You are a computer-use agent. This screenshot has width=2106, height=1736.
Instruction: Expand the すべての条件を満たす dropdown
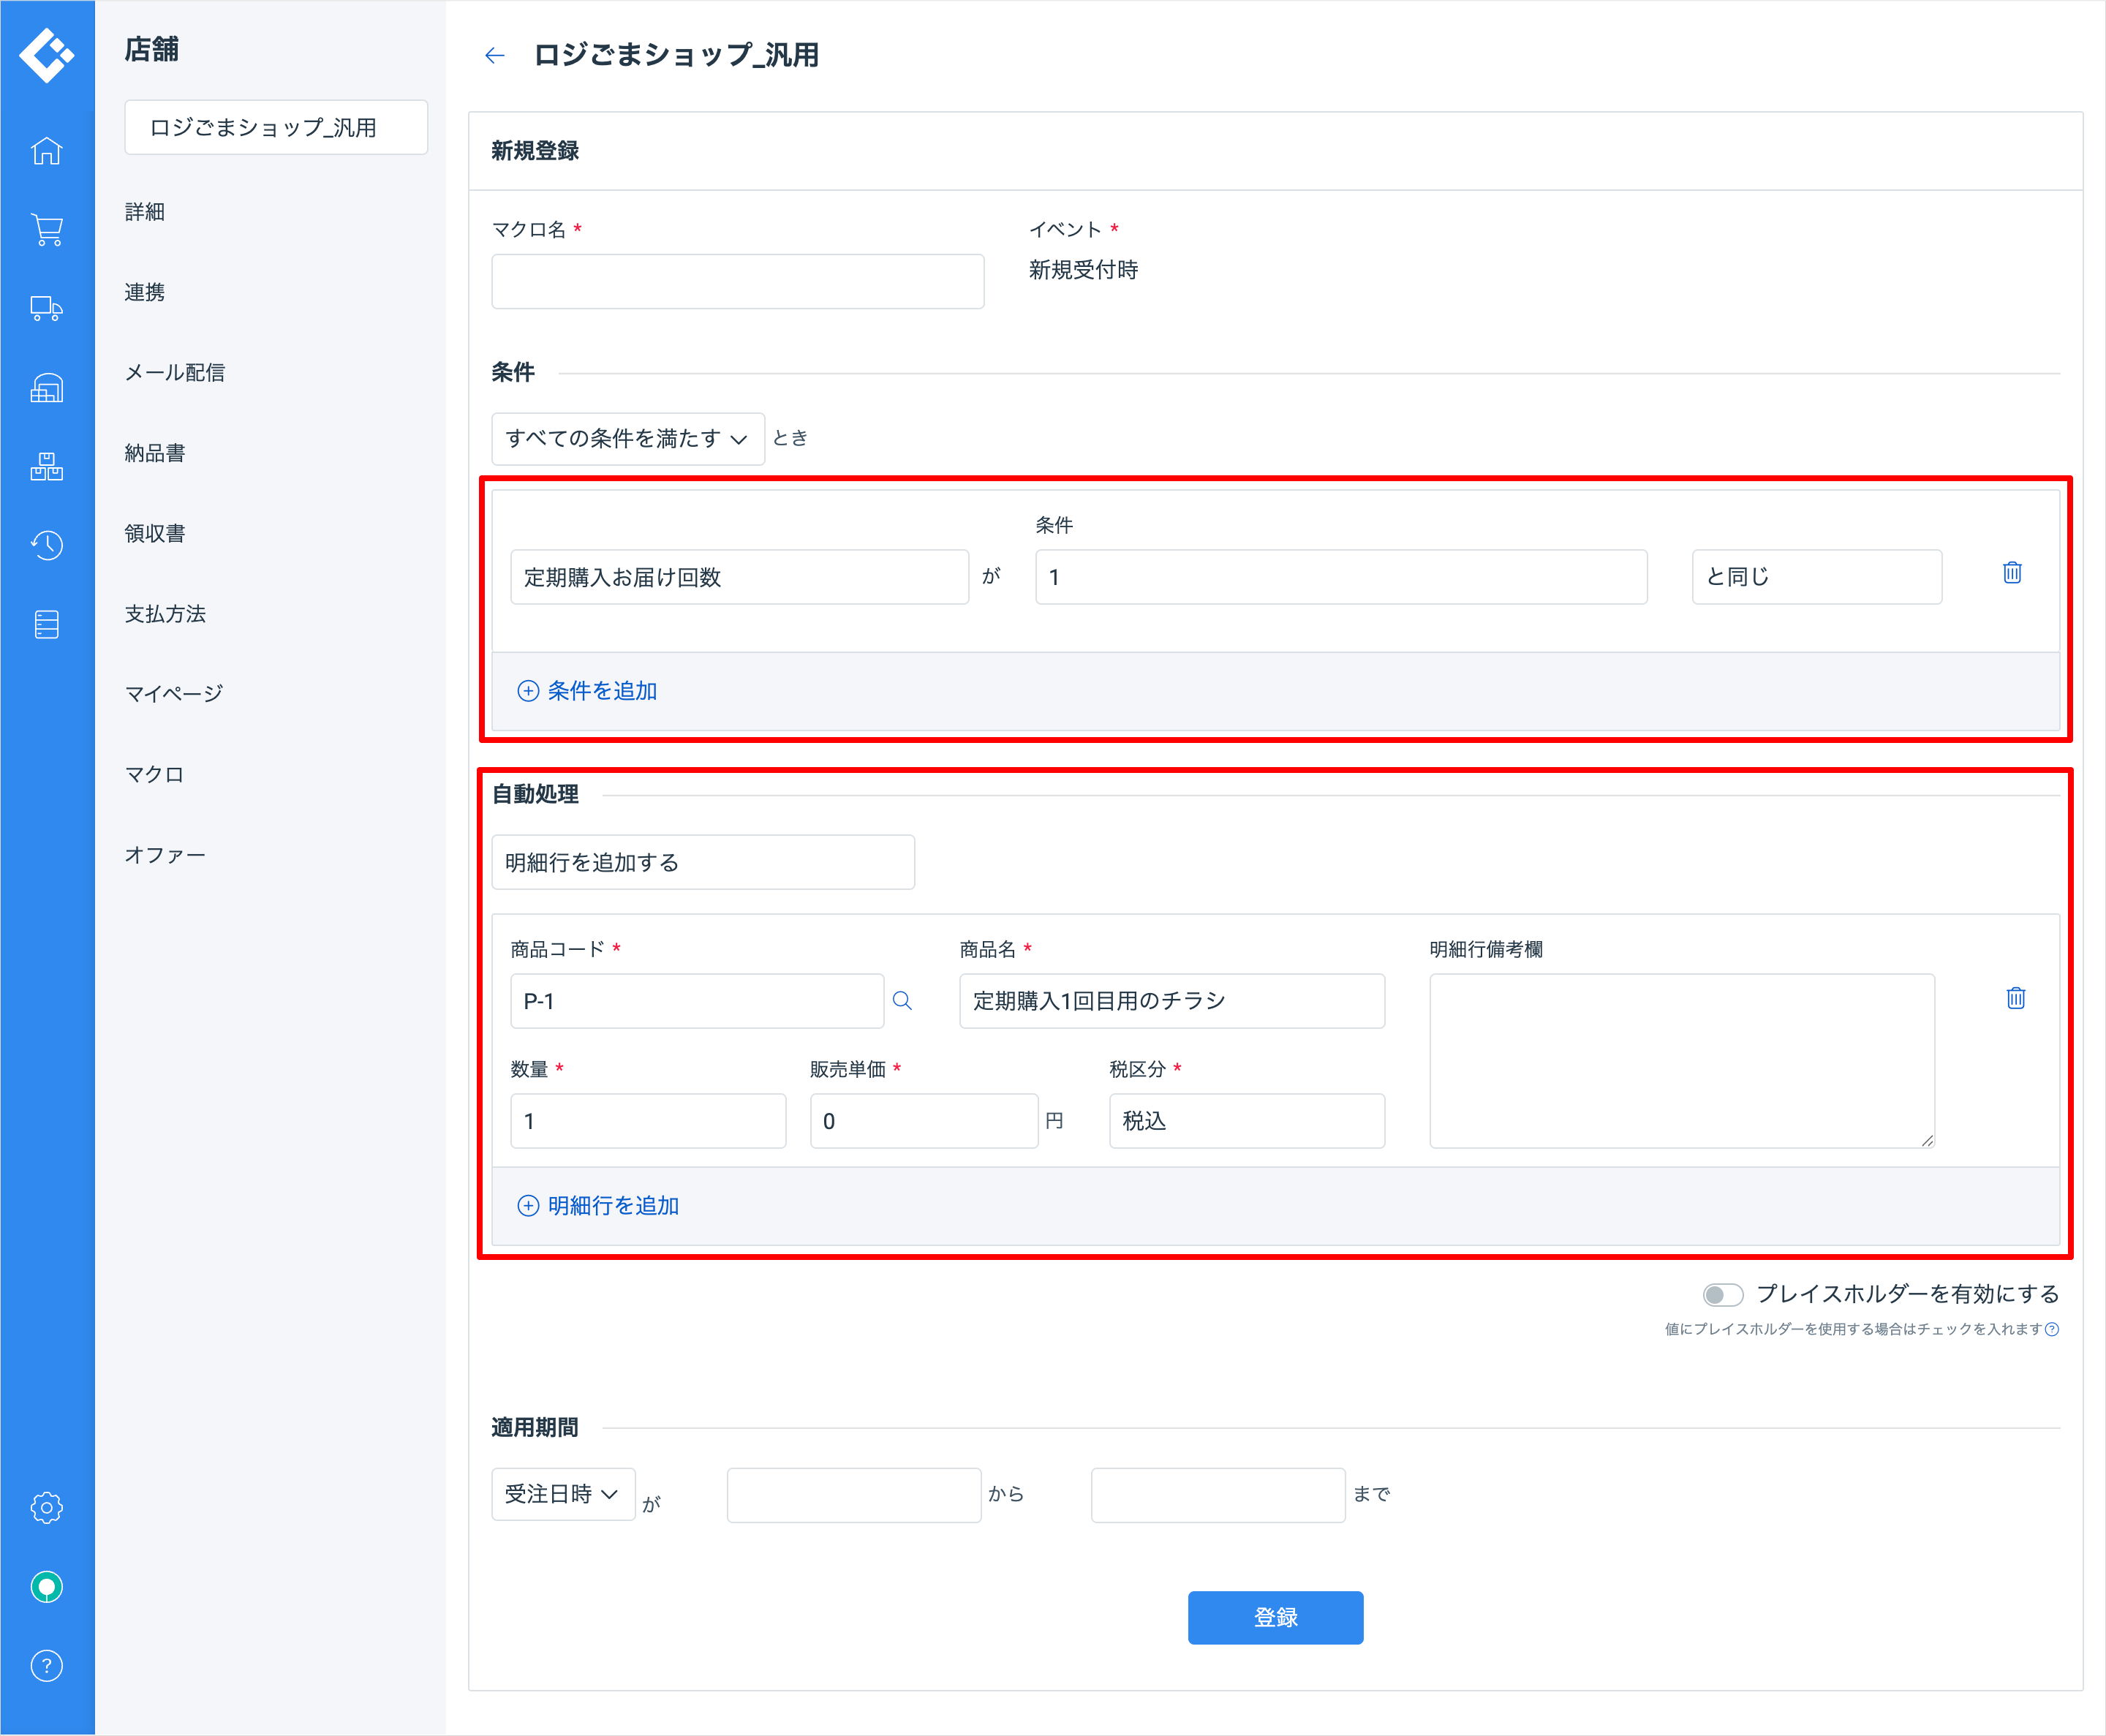[627, 439]
